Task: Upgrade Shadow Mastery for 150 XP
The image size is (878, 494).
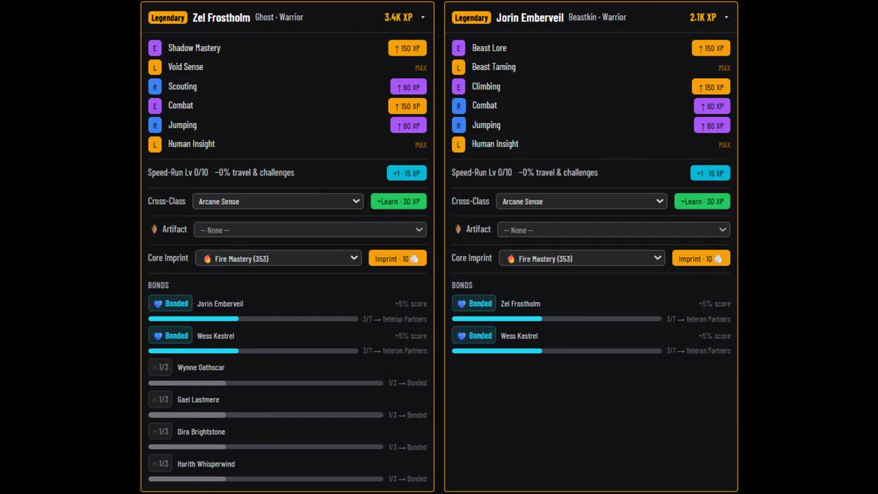Action: 407,48
